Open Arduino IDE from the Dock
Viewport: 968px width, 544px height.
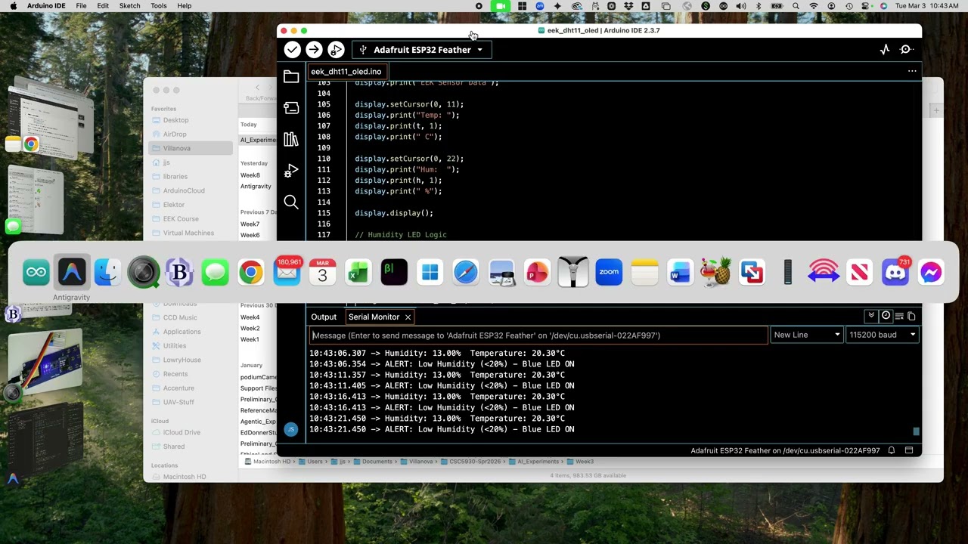tap(36, 272)
